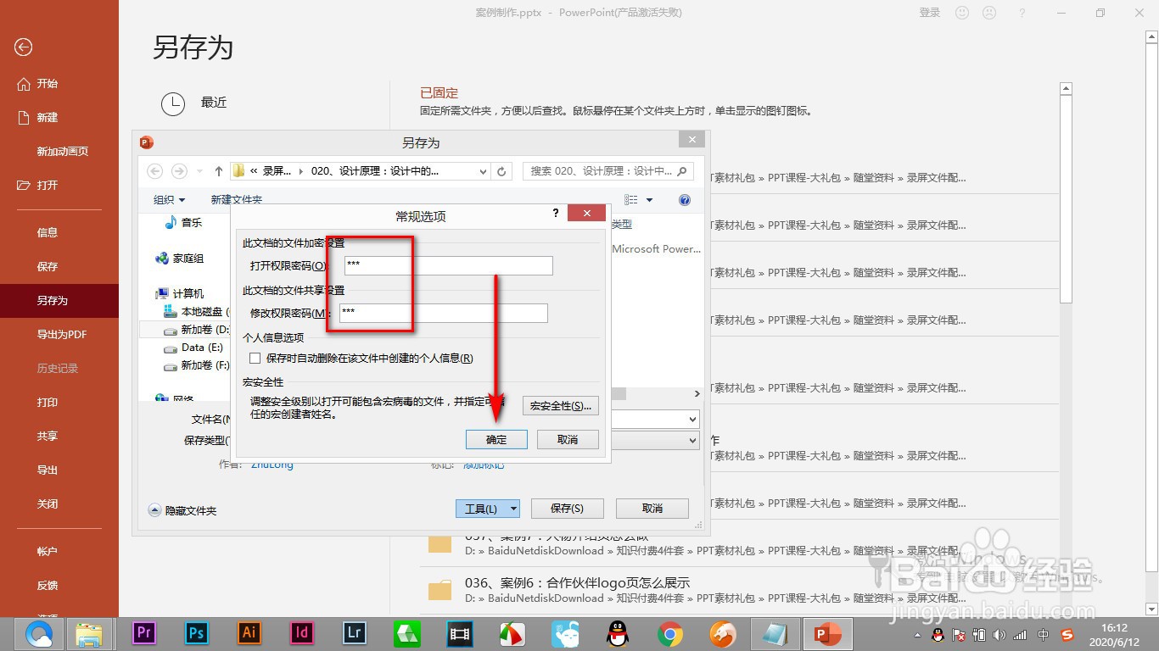Open File Explorer from the taskbar
This screenshot has width=1159, height=651.
tap(89, 633)
